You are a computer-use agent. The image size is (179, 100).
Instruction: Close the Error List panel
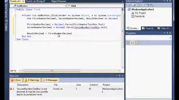[123, 76]
